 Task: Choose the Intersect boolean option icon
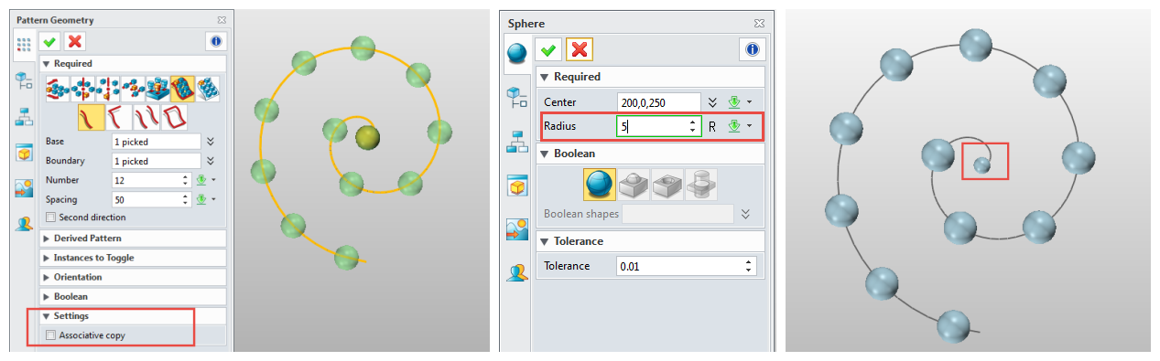pos(700,184)
